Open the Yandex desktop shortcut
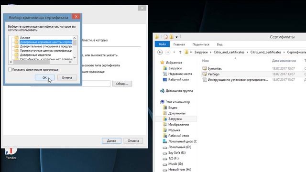 11,153
